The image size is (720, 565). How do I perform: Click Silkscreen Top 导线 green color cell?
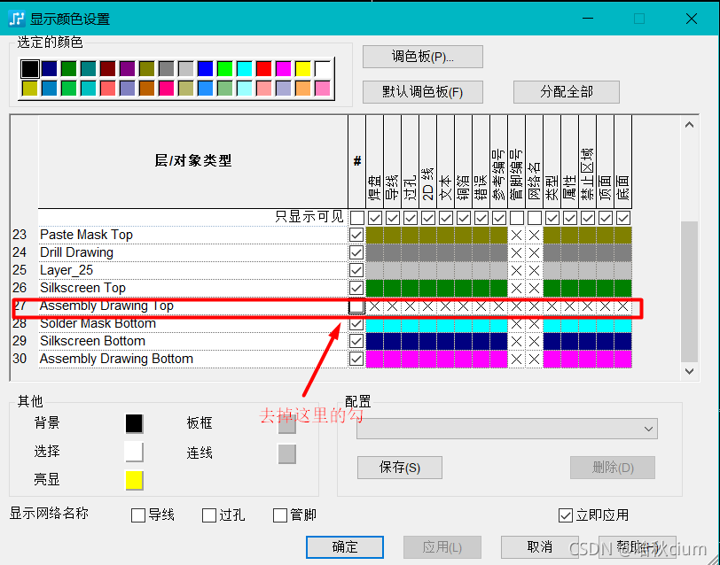point(392,288)
